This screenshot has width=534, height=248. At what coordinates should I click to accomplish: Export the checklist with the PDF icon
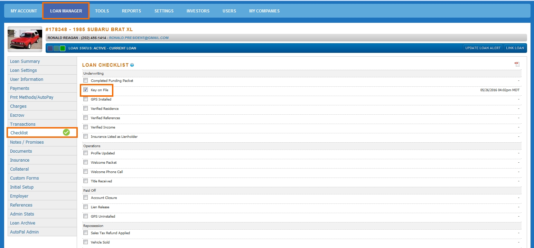point(517,64)
